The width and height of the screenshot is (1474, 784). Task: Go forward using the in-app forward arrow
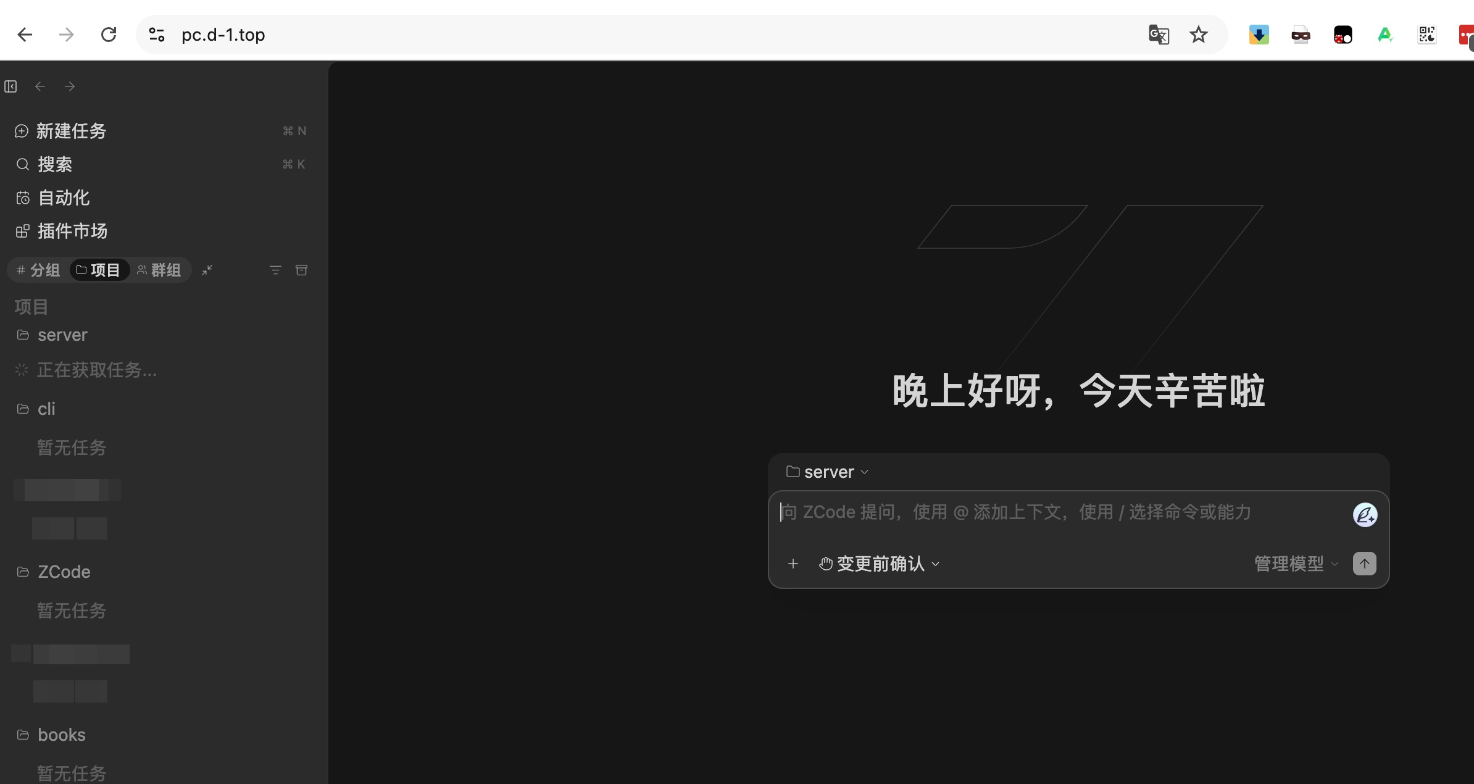click(x=70, y=86)
